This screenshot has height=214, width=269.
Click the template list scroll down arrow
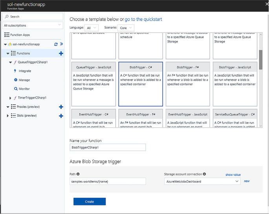[x=261, y=126]
